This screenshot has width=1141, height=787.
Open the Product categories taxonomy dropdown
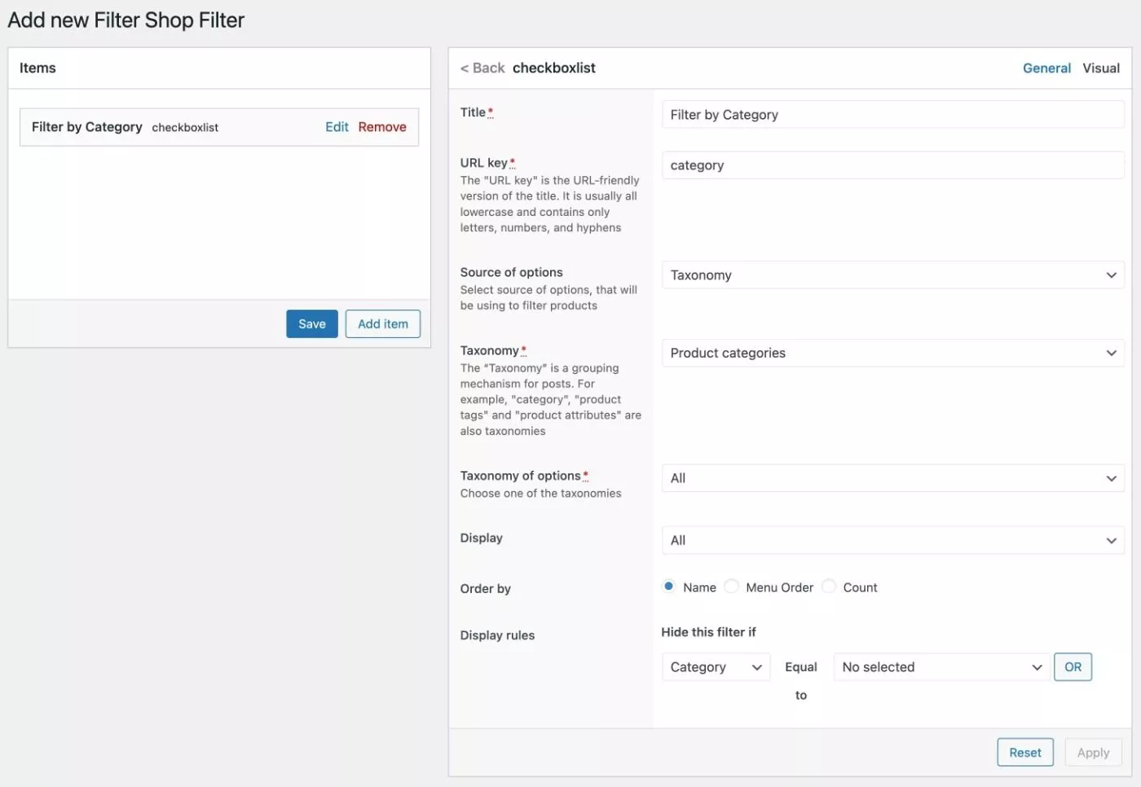(892, 353)
